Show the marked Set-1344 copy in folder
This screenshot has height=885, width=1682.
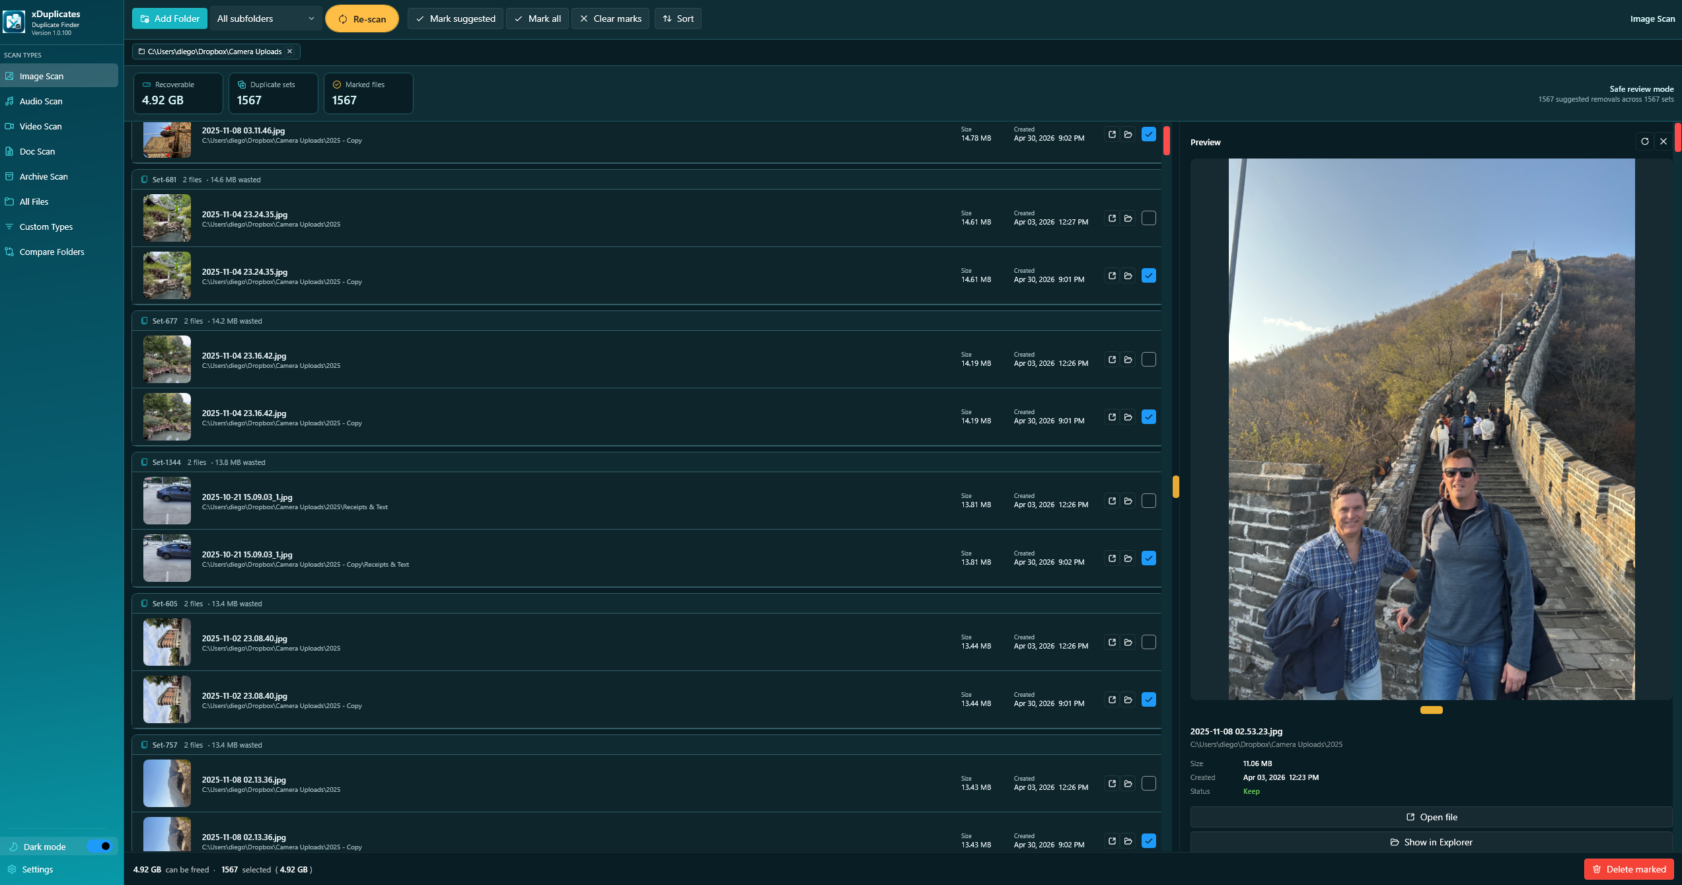(x=1128, y=558)
